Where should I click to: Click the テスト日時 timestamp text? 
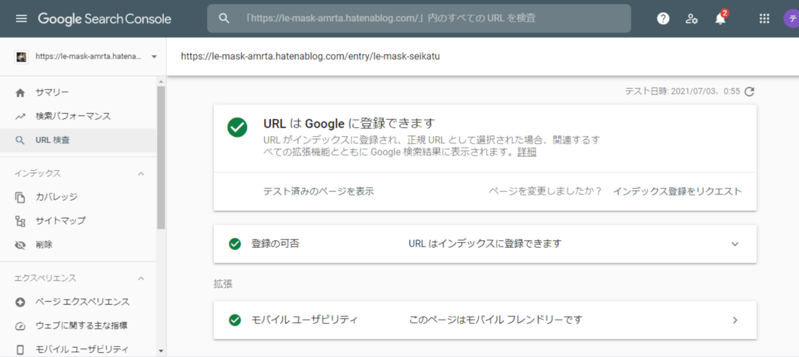pyautogui.click(x=682, y=92)
